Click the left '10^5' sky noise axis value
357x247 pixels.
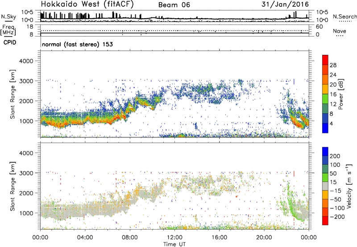(x=27, y=12)
